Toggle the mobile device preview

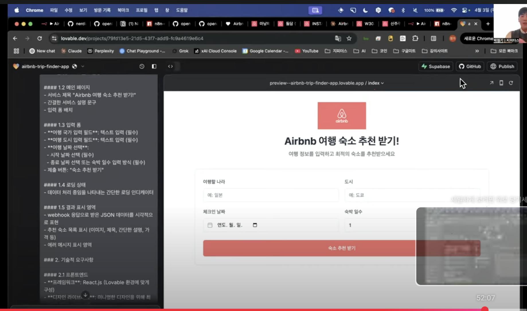tap(501, 83)
